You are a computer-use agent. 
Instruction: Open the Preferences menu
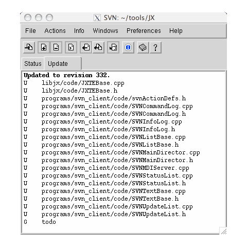[144, 31]
